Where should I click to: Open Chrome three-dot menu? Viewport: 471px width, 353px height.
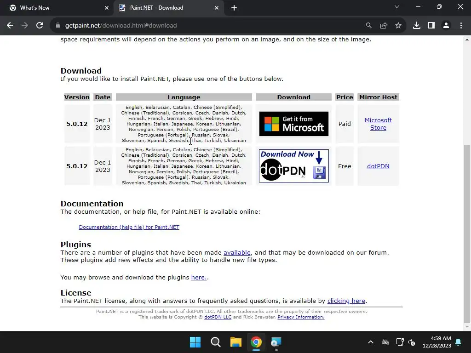coord(461,26)
